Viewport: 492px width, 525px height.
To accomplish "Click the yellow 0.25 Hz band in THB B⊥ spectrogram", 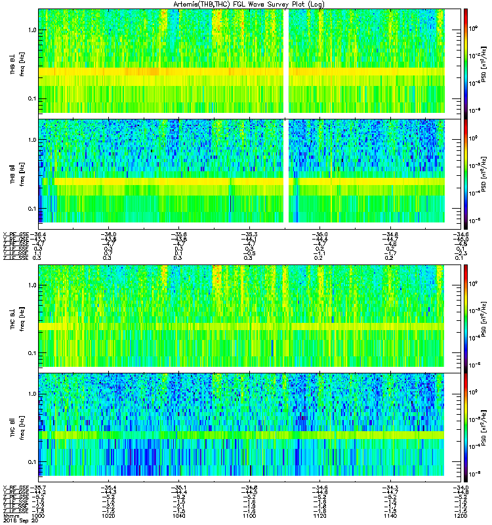I will 241,72.
